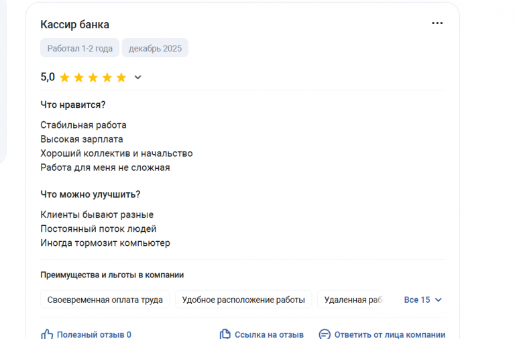
Task: Expand the 5,0 rating details chevron
Action: click(x=138, y=78)
